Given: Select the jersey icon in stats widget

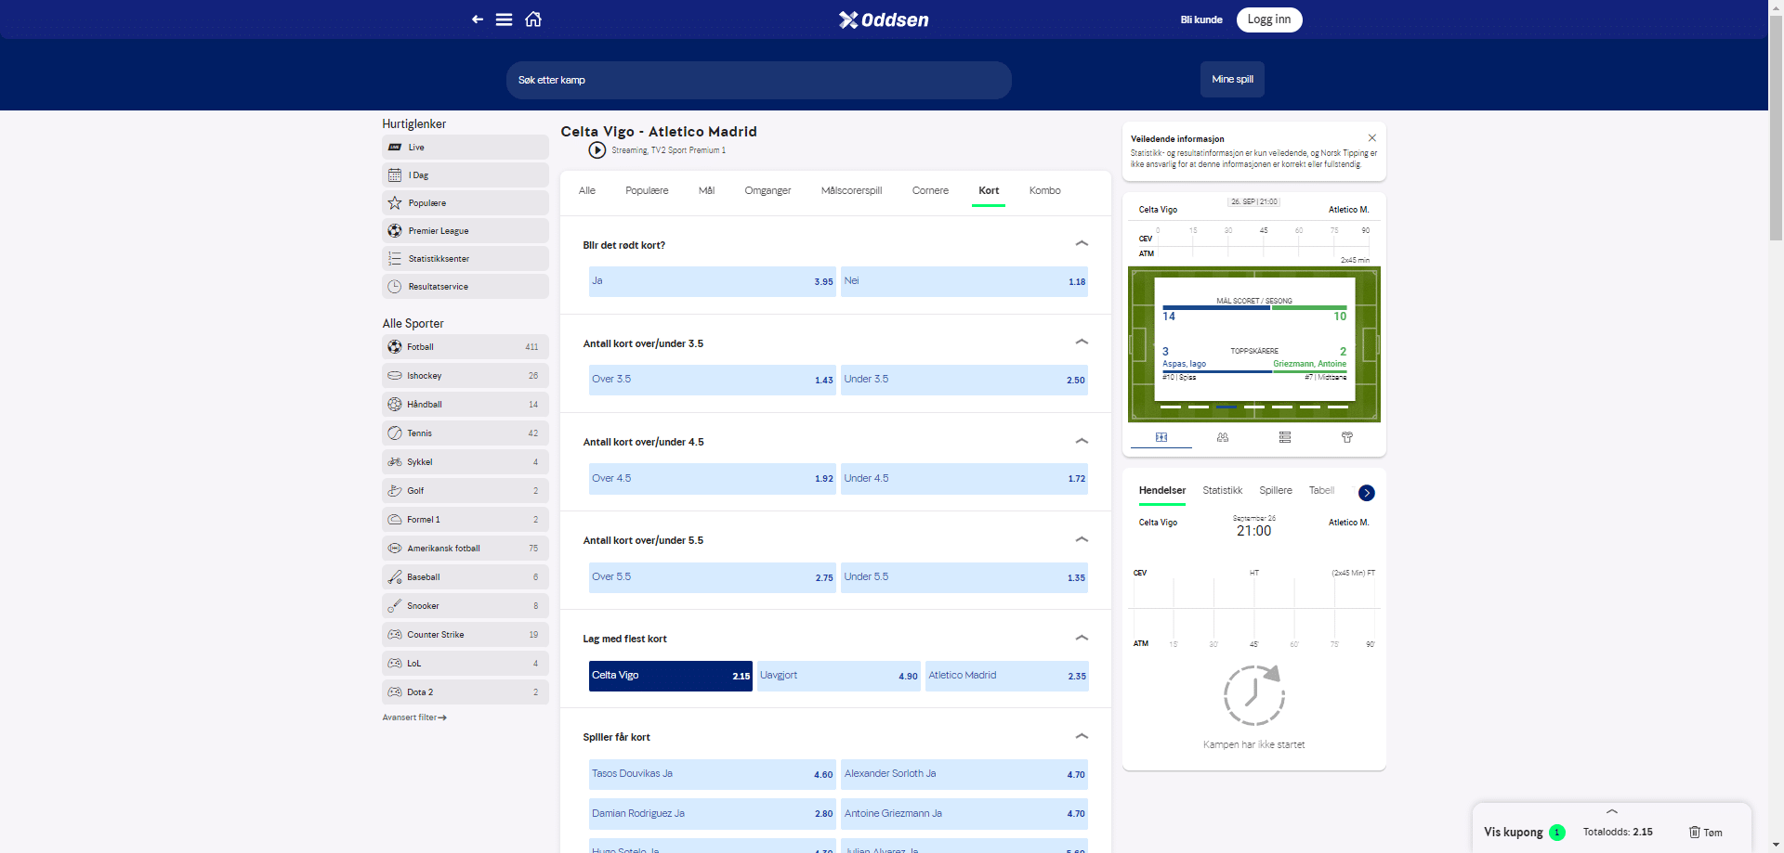Looking at the screenshot, I should point(1347,437).
